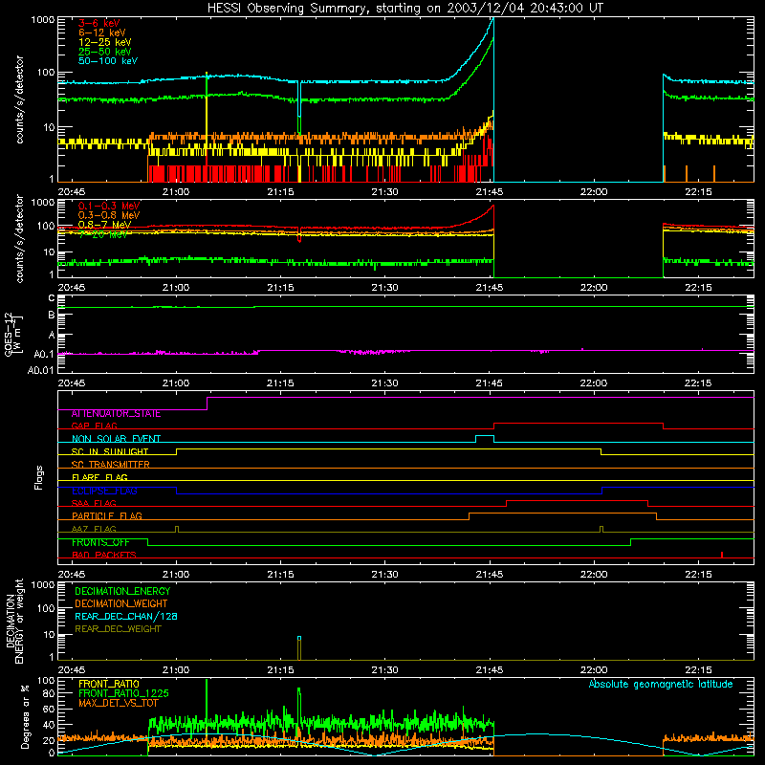Click the vertical Flags axis title
The width and height of the screenshot is (765, 765).
click(x=39, y=477)
